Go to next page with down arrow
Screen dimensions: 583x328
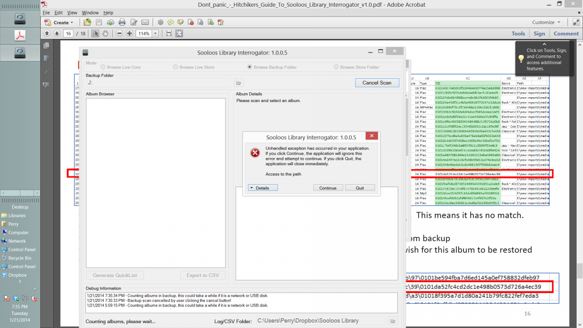pos(57,34)
